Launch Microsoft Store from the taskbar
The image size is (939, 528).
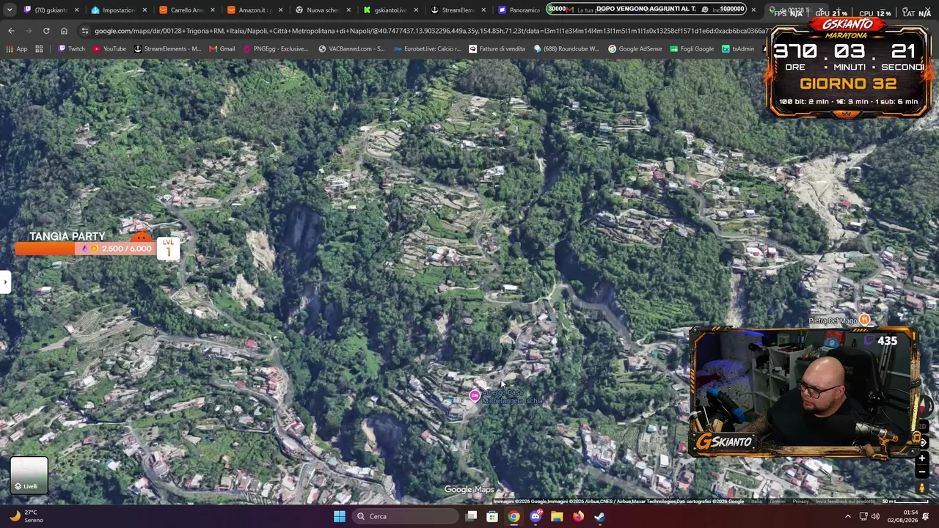point(492,516)
